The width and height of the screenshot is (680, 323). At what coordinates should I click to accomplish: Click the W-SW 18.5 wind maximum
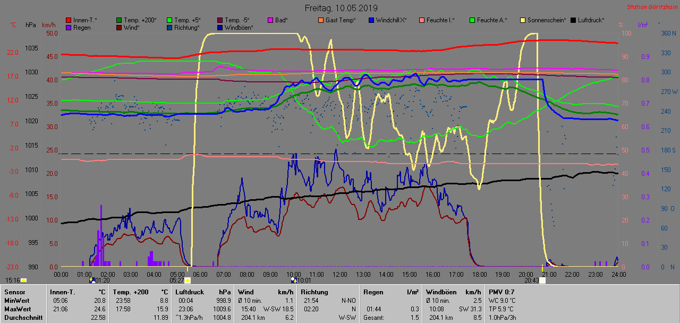pyautogui.click(x=277, y=309)
